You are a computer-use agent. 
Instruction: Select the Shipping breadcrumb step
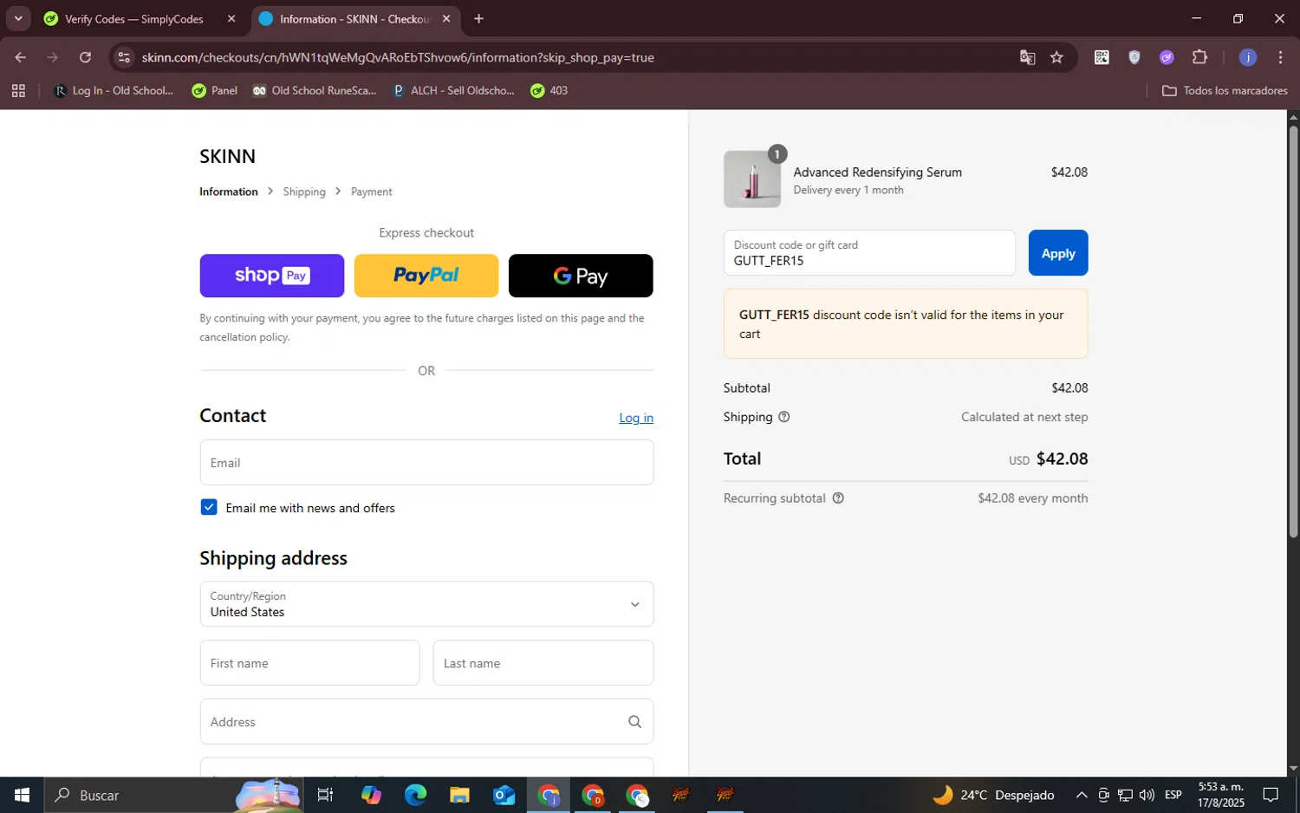point(304,192)
